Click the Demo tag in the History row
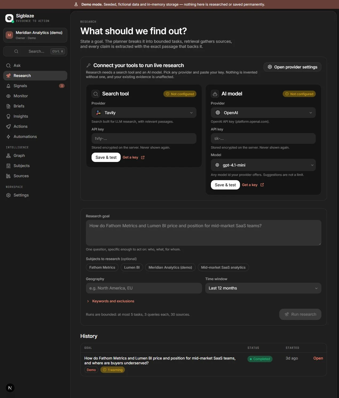339x398 pixels. tap(91, 370)
